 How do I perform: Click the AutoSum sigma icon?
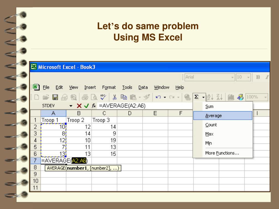[x=196, y=97]
